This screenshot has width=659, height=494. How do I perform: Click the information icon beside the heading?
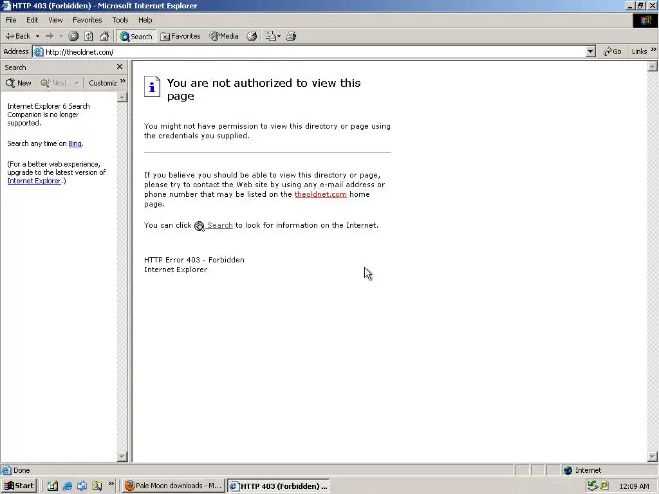coord(152,87)
